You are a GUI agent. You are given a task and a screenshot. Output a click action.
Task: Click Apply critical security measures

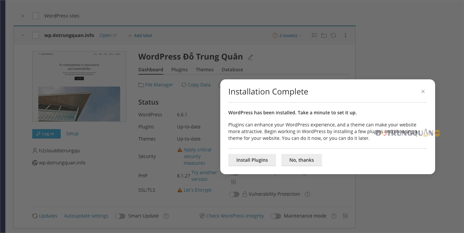(x=197, y=156)
